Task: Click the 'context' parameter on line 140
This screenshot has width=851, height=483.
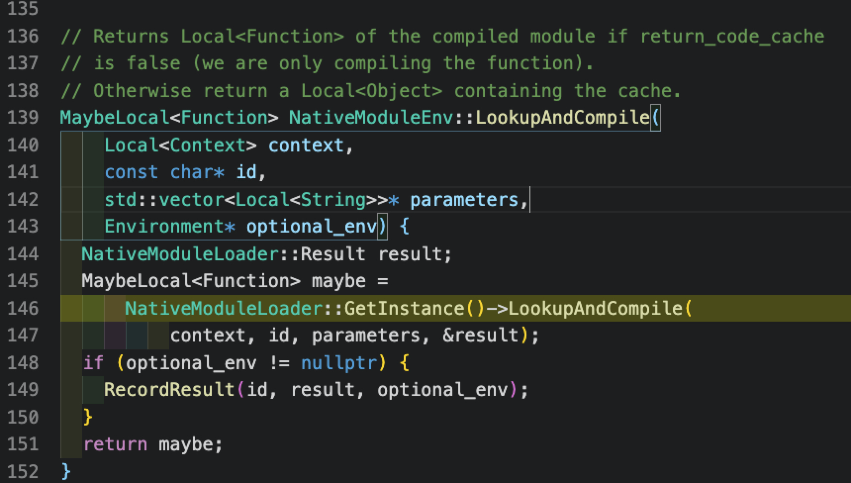Action: coord(306,145)
